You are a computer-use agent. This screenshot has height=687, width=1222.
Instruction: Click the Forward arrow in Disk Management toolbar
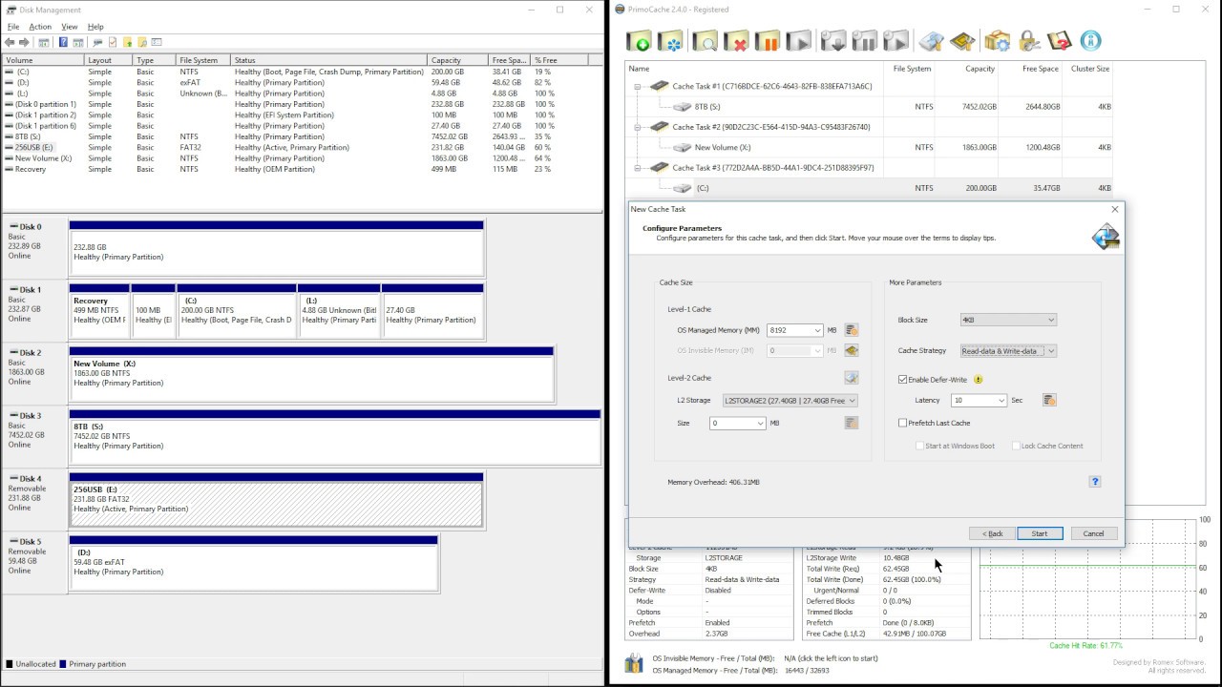tap(24, 42)
